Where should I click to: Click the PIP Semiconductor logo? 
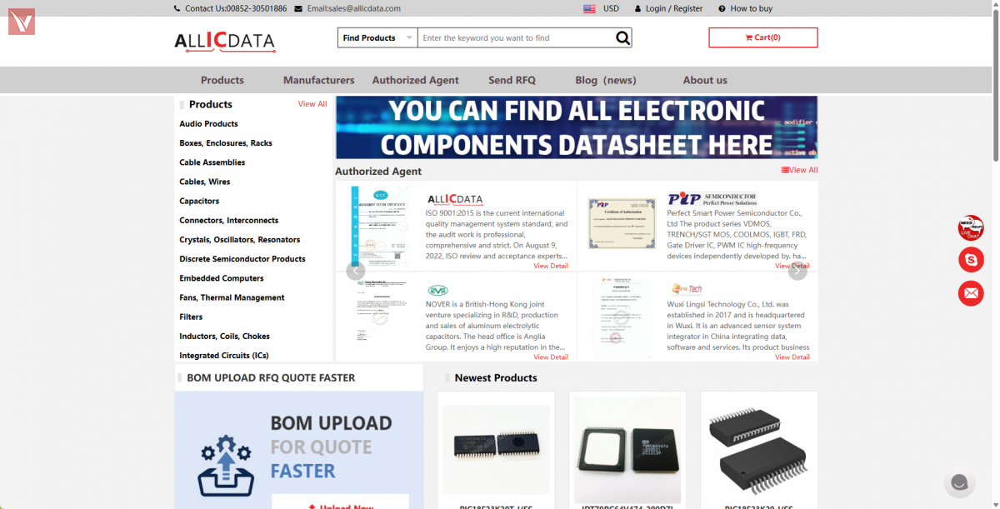point(712,199)
